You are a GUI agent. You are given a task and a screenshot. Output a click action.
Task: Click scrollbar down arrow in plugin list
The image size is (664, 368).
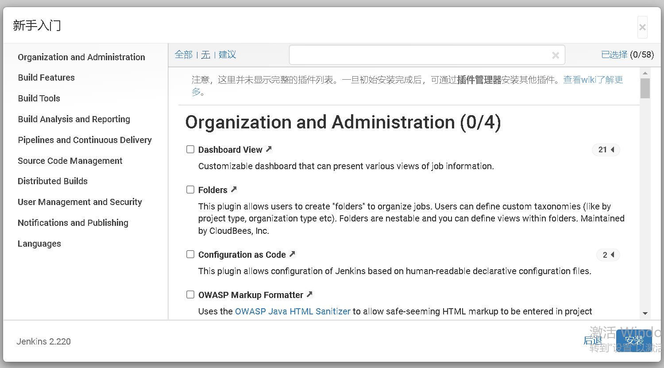[645, 314]
